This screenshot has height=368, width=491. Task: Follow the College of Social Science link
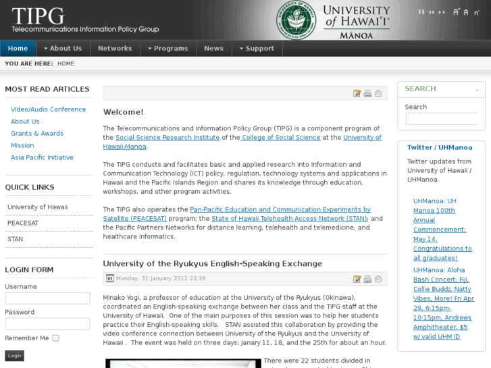(x=280, y=138)
